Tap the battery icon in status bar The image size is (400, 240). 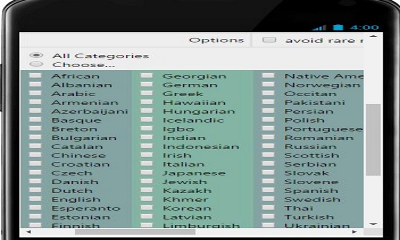tap(338, 27)
